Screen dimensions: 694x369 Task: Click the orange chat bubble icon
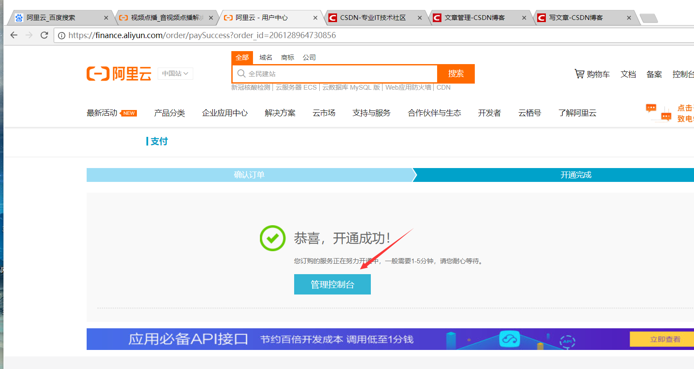[x=658, y=113]
